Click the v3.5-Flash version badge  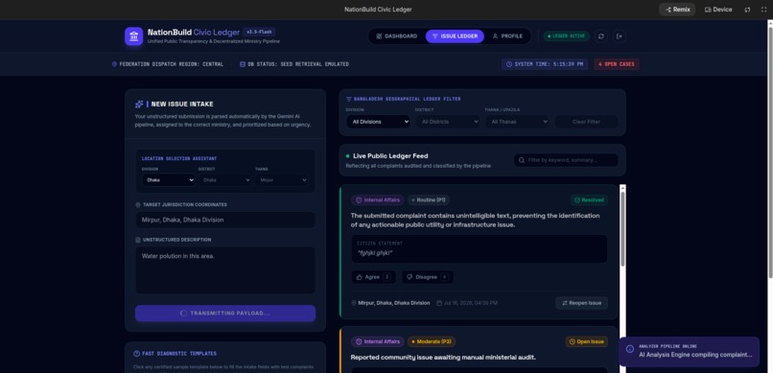point(259,32)
